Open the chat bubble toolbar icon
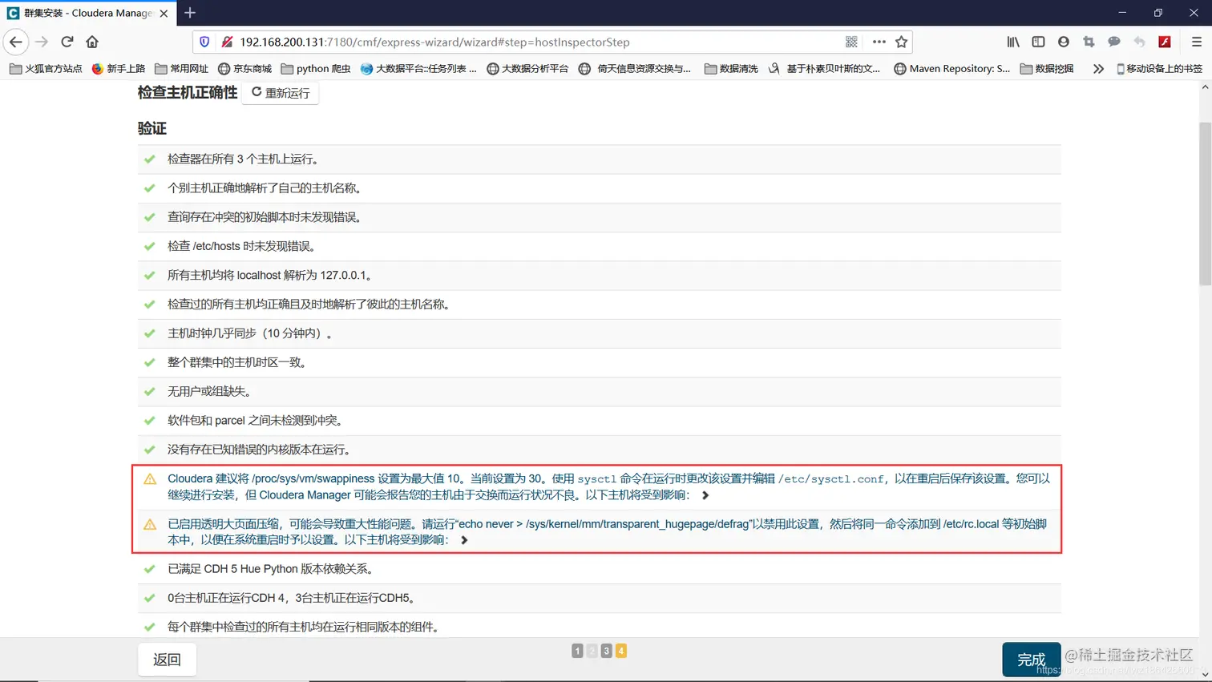Image resolution: width=1212 pixels, height=682 pixels. (x=1114, y=42)
